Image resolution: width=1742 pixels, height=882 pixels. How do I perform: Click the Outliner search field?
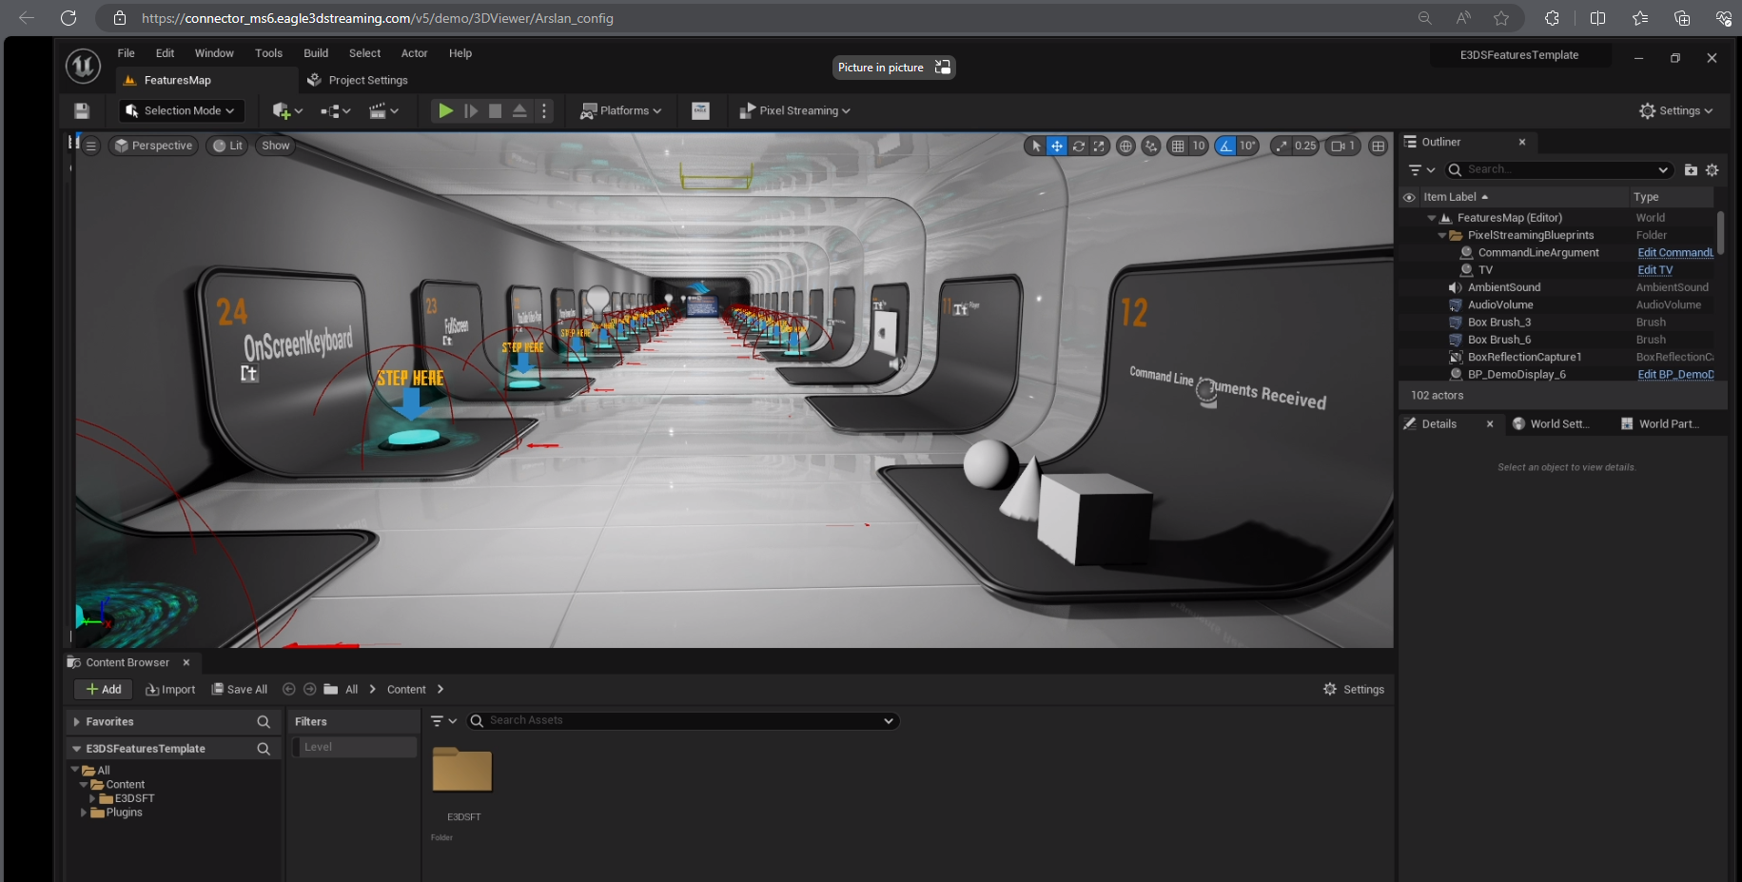(1559, 170)
